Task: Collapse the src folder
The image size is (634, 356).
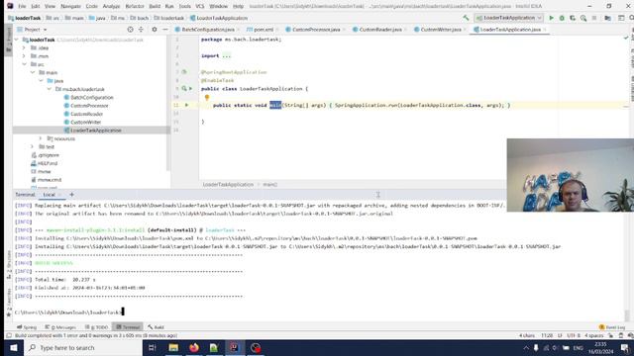Action: click(24, 64)
